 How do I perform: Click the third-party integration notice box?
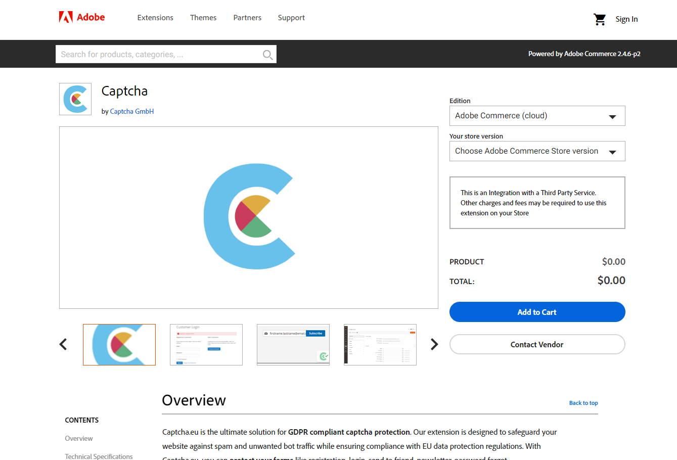537,203
